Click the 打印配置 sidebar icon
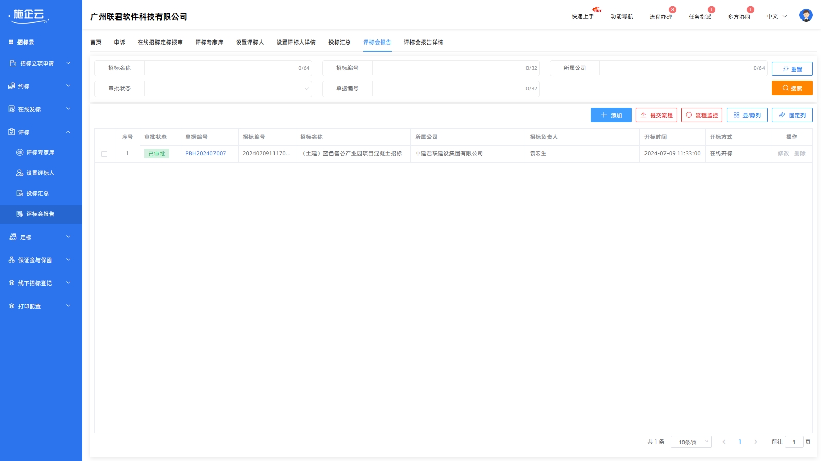Image resolution: width=821 pixels, height=461 pixels. 11,306
